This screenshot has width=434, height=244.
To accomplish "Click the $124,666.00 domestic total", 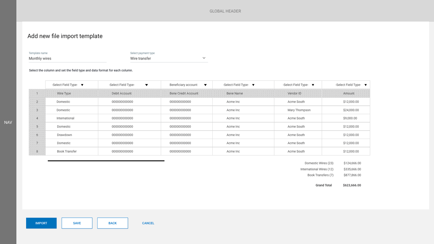I will point(352,163).
